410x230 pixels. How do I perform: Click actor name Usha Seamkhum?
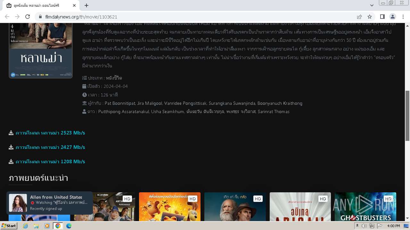[168, 111]
